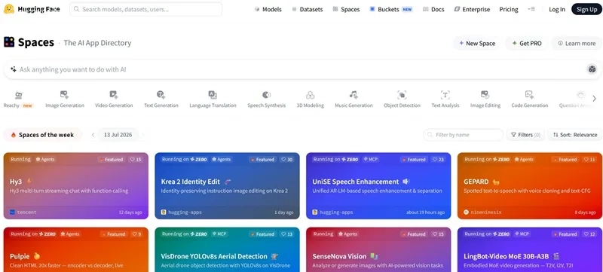Viewport: 603px width, 272px height.
Task: Expand the Filters options
Action: pyautogui.click(x=525, y=135)
